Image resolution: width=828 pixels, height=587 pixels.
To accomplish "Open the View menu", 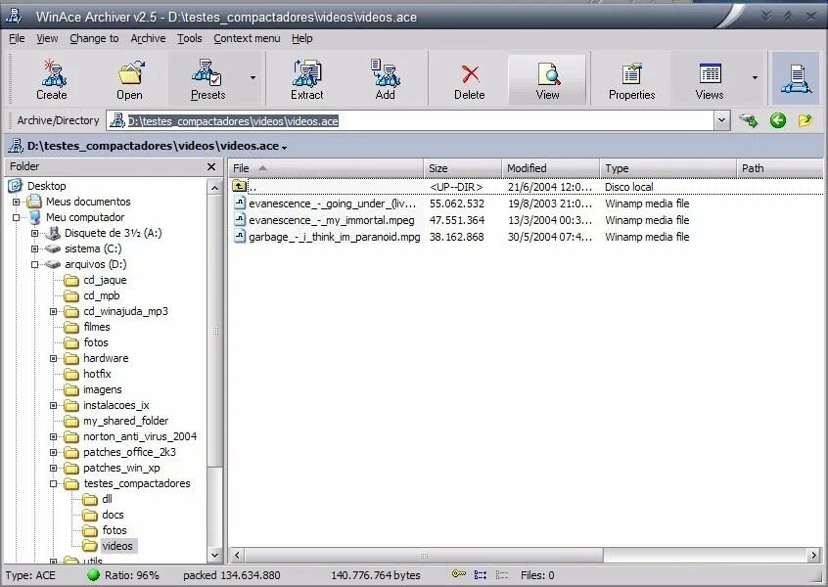I will coord(47,38).
